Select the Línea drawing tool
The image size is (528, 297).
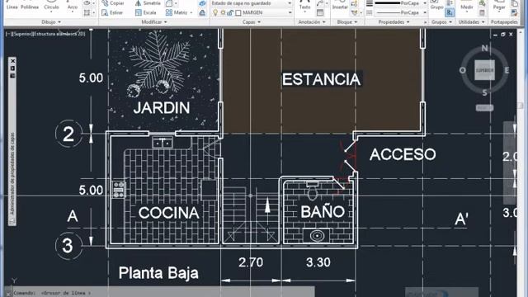click(x=12, y=5)
